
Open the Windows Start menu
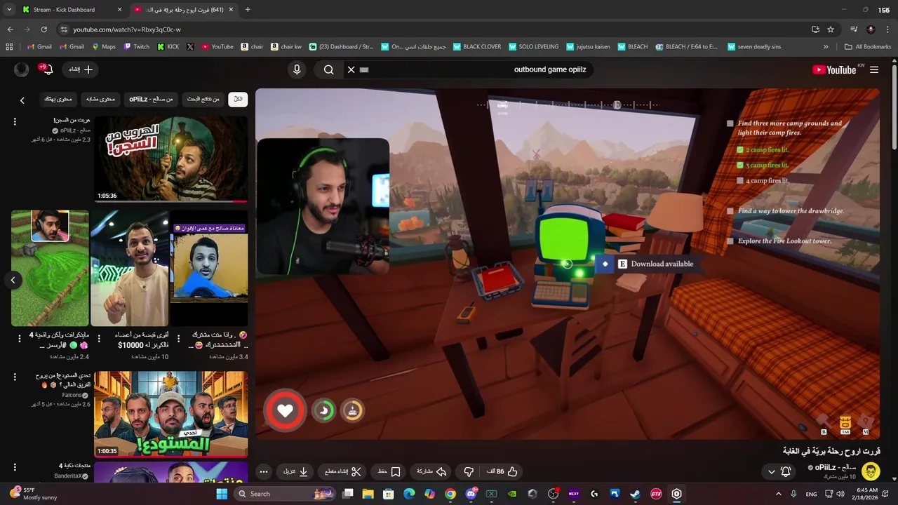click(x=222, y=494)
